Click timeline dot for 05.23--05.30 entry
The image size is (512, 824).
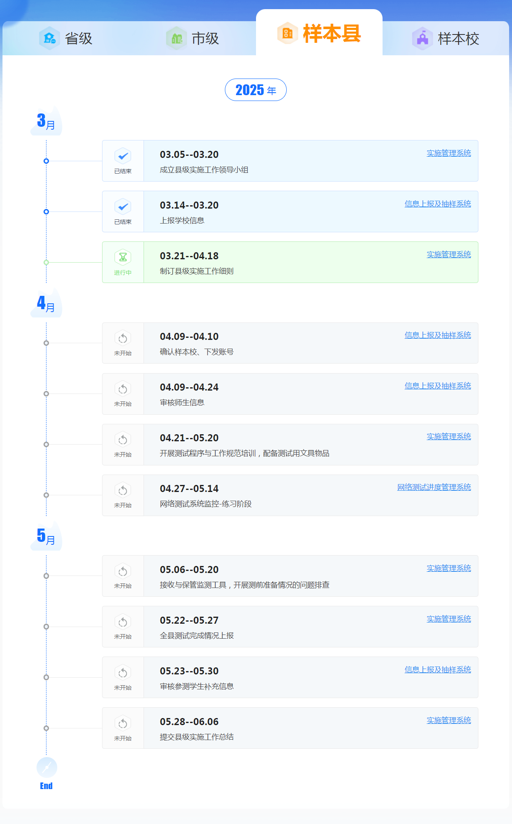(x=46, y=677)
